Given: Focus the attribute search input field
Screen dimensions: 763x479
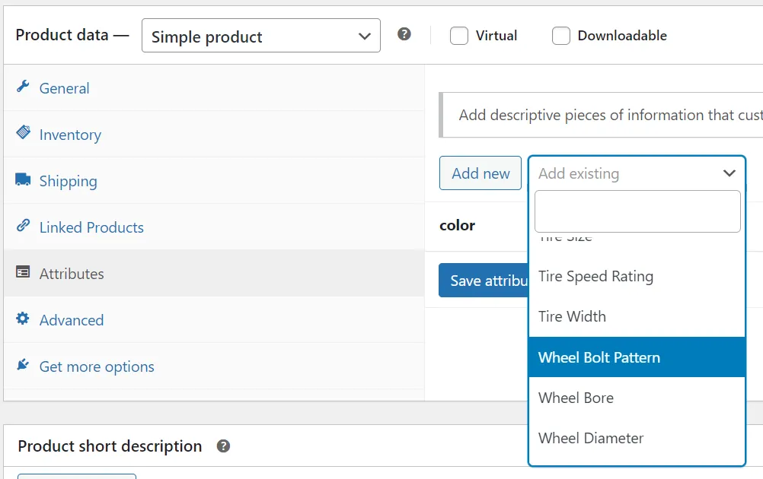Looking at the screenshot, I should pos(637,211).
